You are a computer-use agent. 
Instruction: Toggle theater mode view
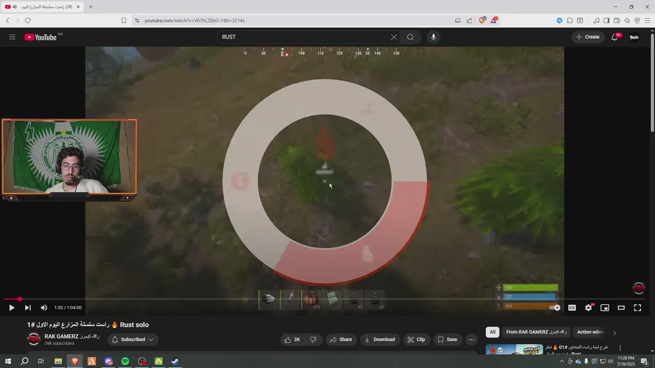pyautogui.click(x=621, y=308)
